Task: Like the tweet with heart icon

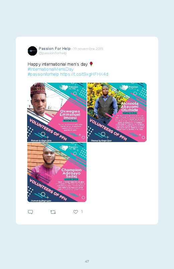Action: click(76, 212)
